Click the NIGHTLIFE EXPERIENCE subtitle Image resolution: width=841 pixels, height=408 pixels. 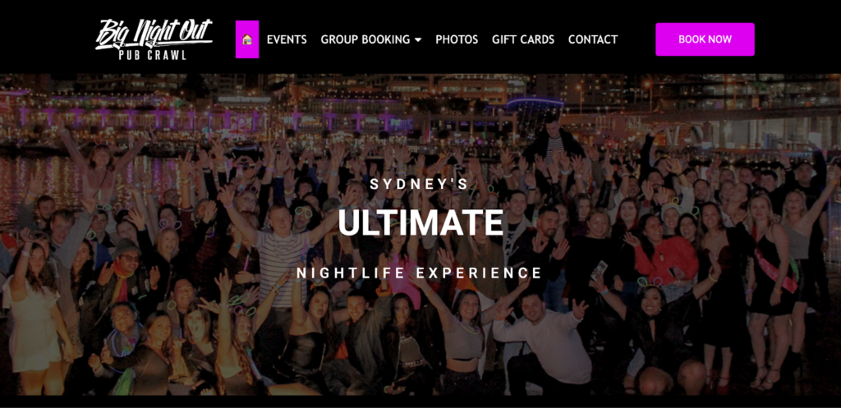click(x=420, y=273)
